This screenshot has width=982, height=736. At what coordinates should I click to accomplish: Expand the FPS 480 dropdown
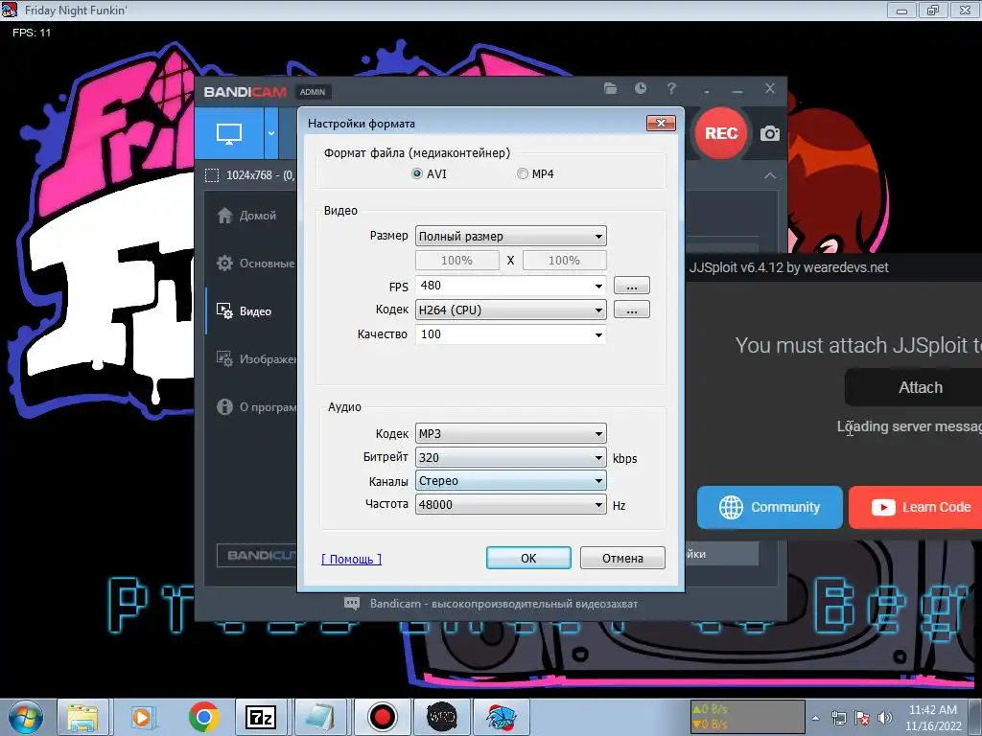598,286
